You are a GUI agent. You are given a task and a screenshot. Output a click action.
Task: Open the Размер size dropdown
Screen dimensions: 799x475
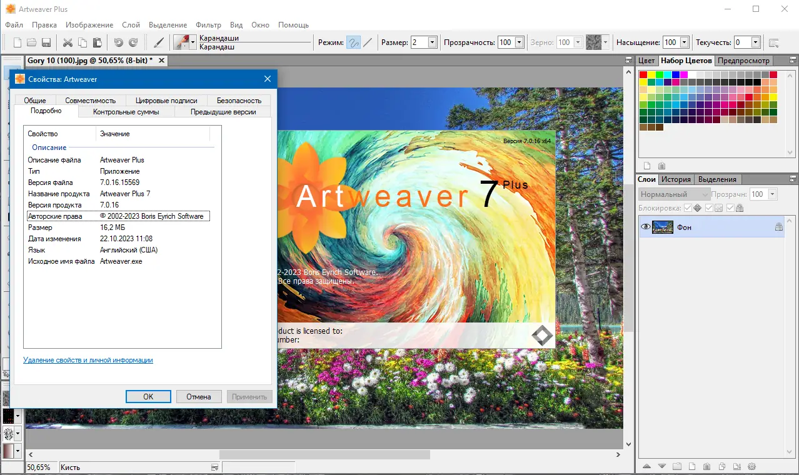(432, 42)
